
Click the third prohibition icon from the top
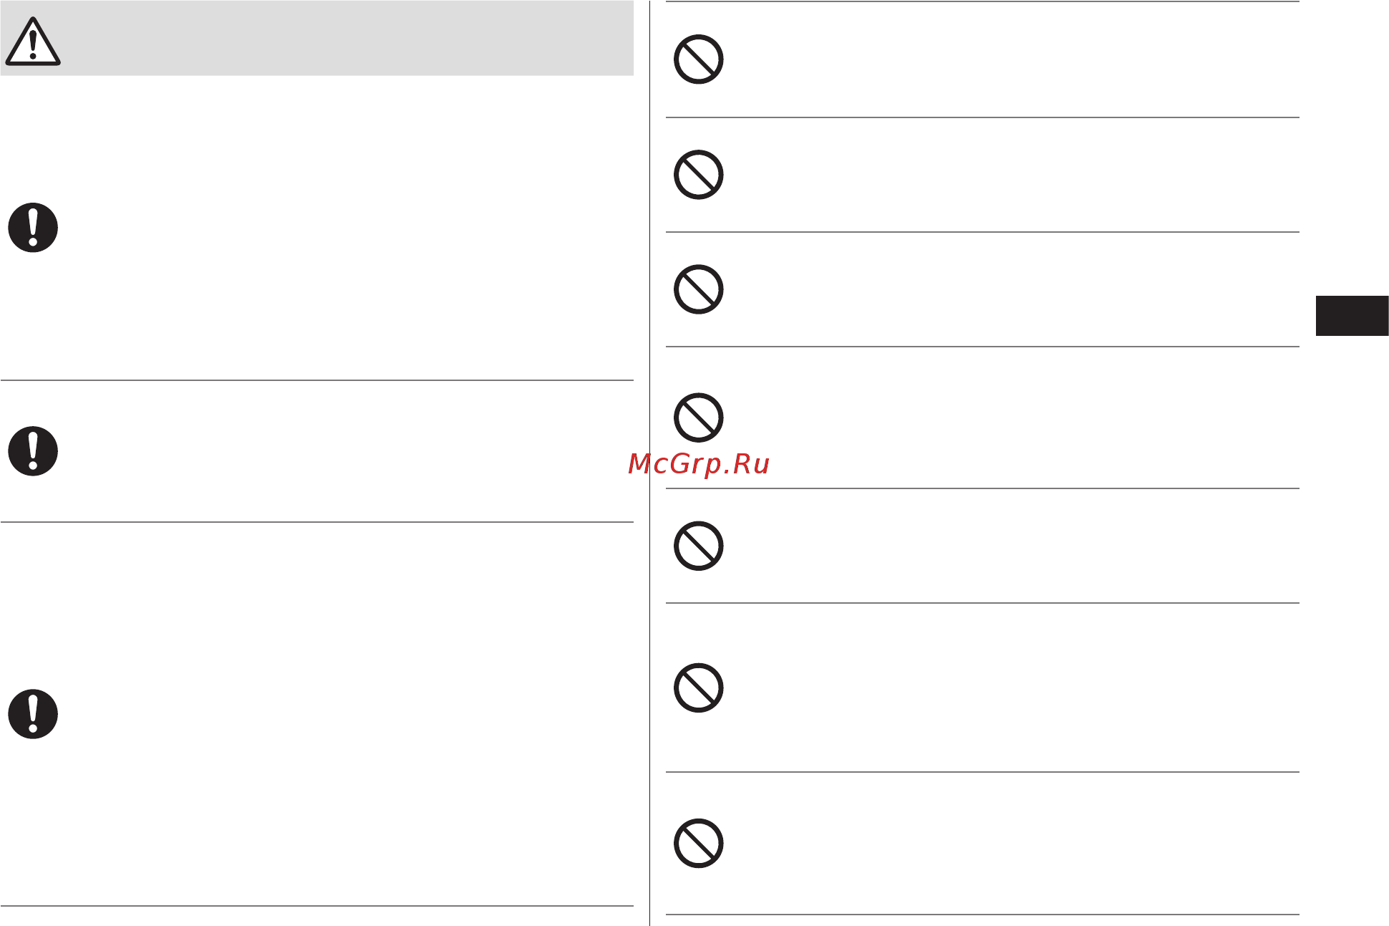tap(699, 289)
